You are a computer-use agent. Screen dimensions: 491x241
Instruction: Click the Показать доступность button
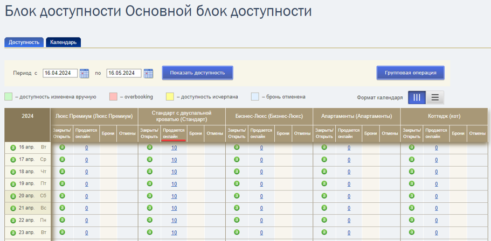click(198, 73)
